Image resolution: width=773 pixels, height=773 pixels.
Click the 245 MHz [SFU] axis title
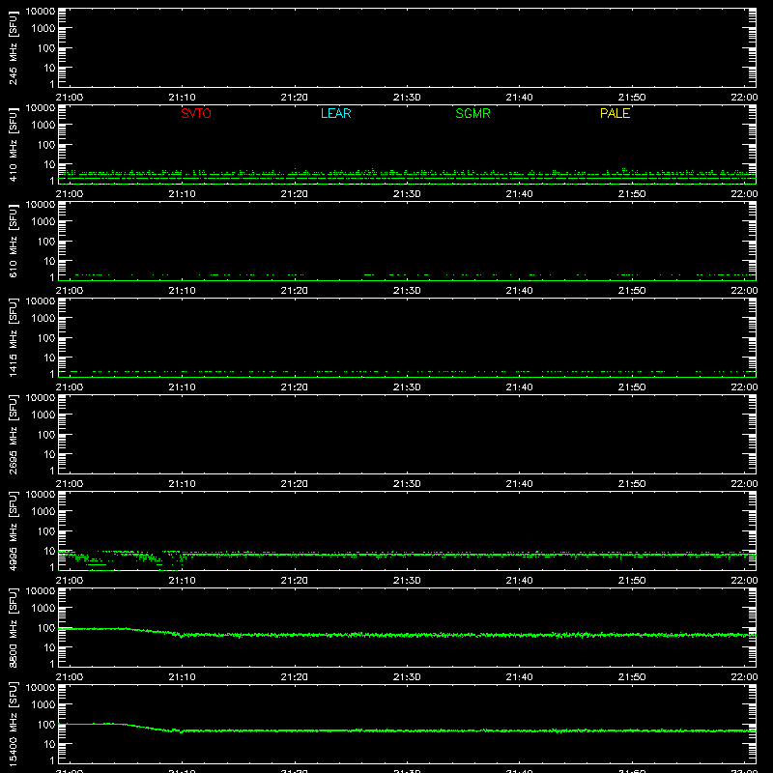13,47
